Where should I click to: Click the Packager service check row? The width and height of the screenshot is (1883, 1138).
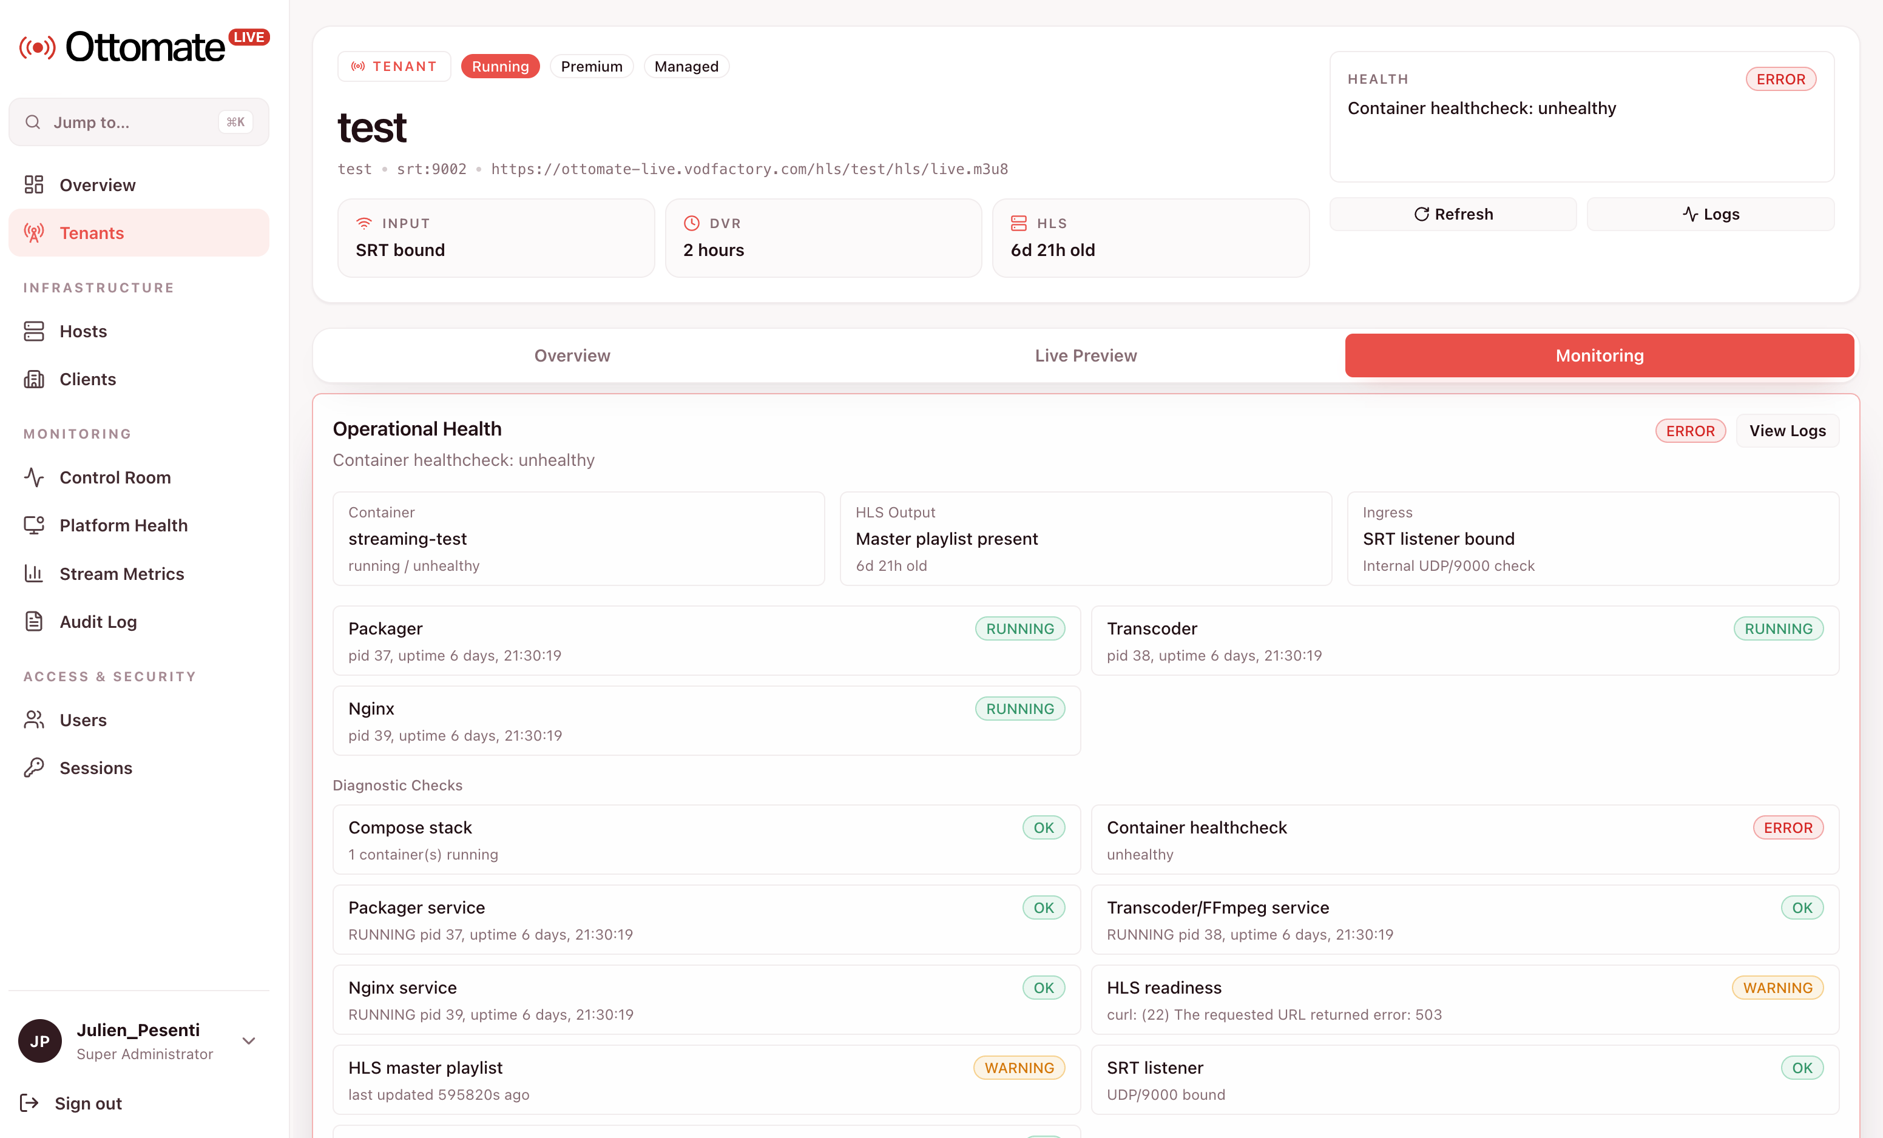[x=707, y=920]
